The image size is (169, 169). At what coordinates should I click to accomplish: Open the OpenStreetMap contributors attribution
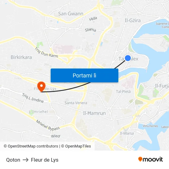pyautogui.click(x=31, y=146)
